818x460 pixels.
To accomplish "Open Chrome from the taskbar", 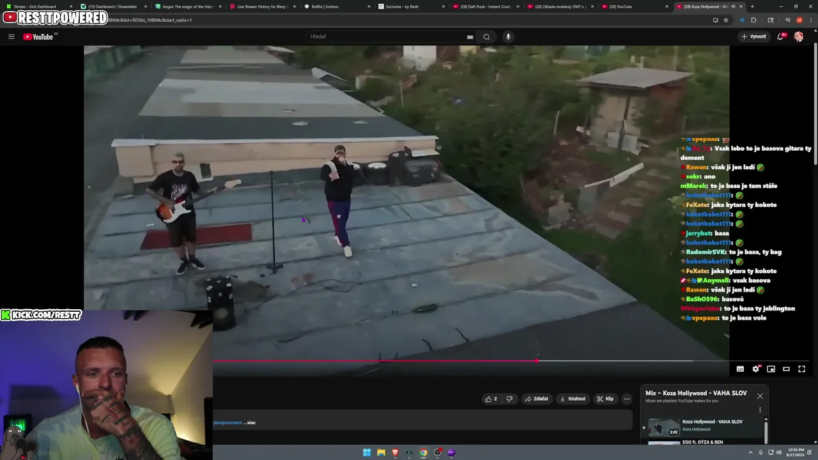I will click(x=423, y=452).
